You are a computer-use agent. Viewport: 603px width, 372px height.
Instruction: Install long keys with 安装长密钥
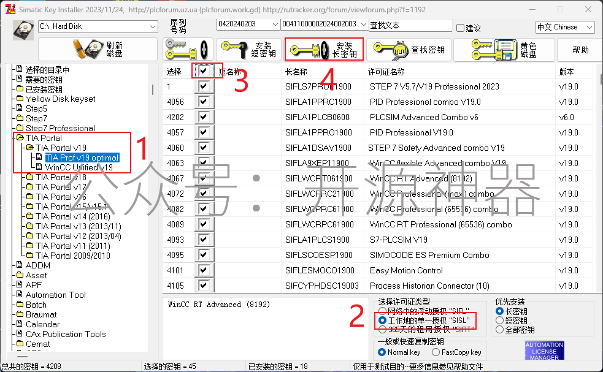click(x=324, y=49)
